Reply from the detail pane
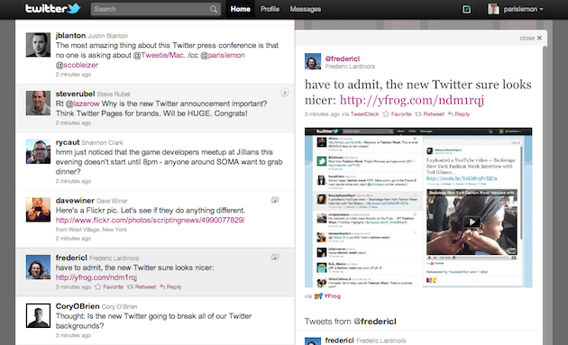Viewport: 568px width, 345px height. click(x=459, y=114)
